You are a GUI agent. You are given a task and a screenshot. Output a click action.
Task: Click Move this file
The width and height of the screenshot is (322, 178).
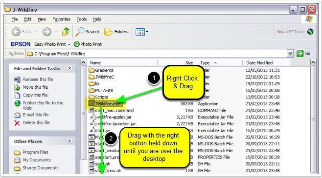click(x=35, y=87)
